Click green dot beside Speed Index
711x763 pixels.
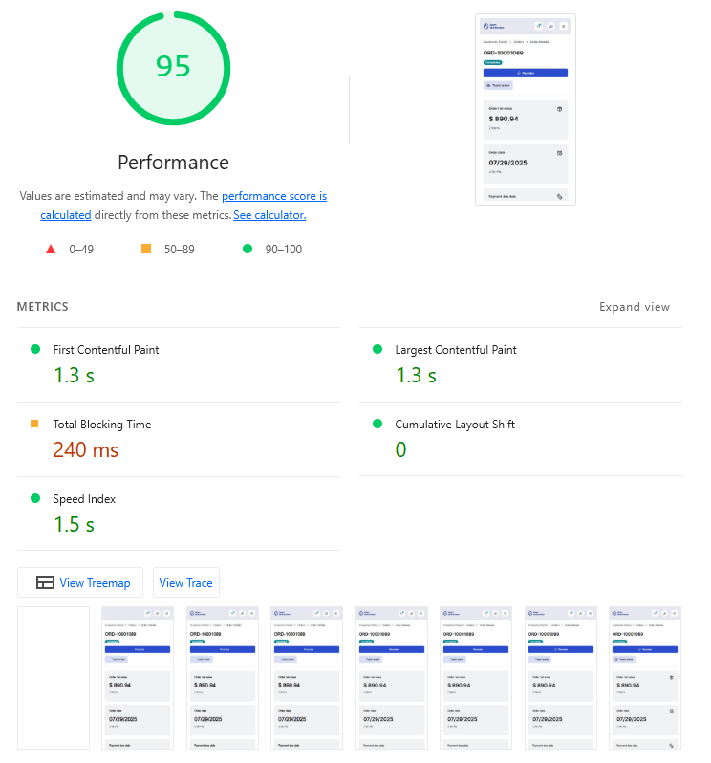35,499
